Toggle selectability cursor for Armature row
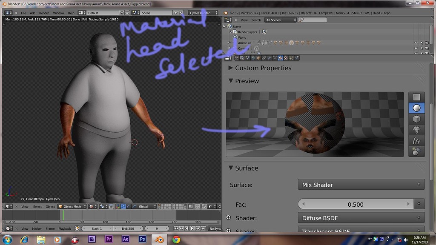This screenshot has height=245, width=436. pos(422,43)
